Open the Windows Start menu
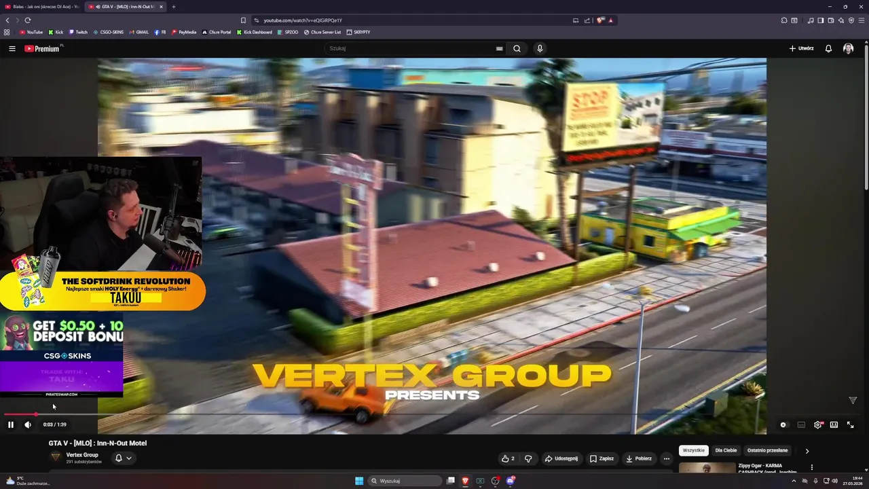The image size is (869, 489). [359, 481]
